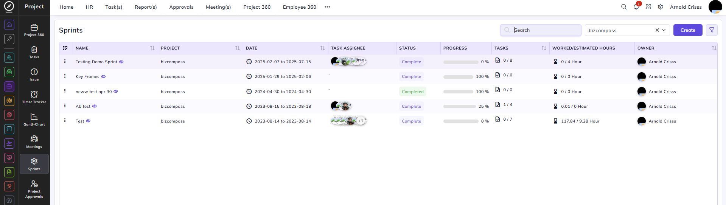
Task: Click progress bar of Ab test at 25%
Action: pos(459,106)
